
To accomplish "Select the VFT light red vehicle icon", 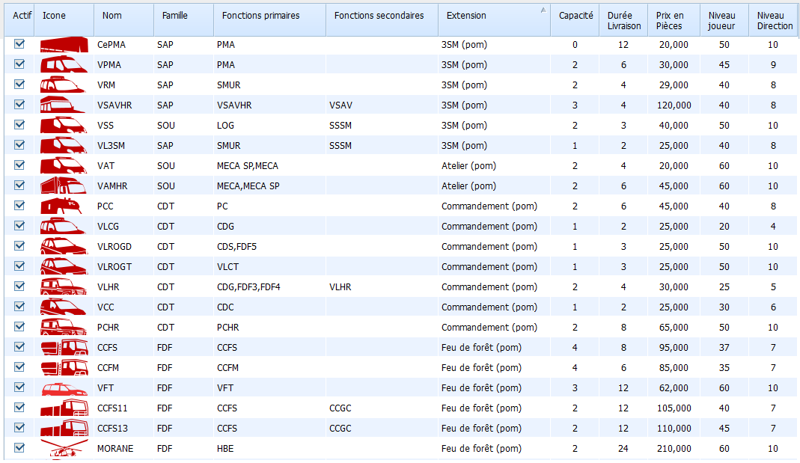I will (x=64, y=388).
